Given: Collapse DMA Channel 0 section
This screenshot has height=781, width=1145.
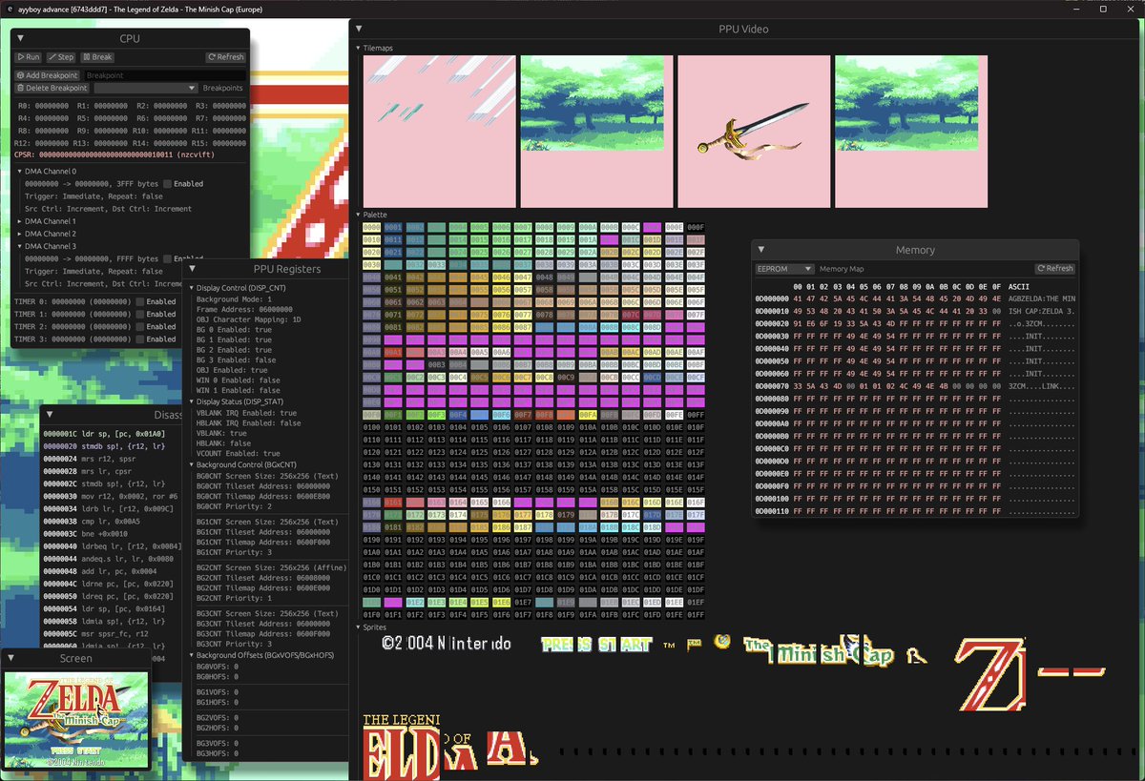Looking at the screenshot, I should point(21,172).
